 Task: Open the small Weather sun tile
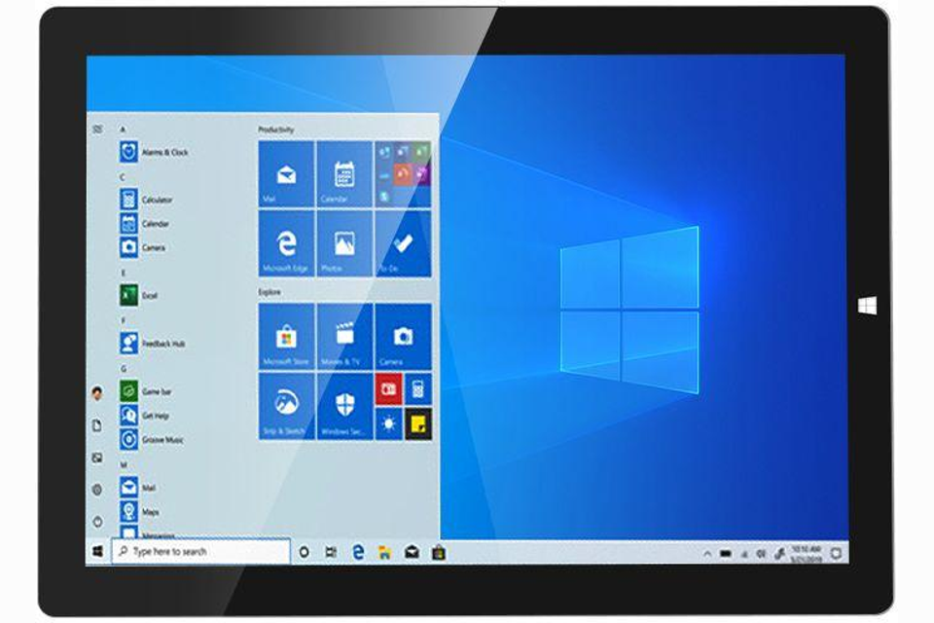389,423
